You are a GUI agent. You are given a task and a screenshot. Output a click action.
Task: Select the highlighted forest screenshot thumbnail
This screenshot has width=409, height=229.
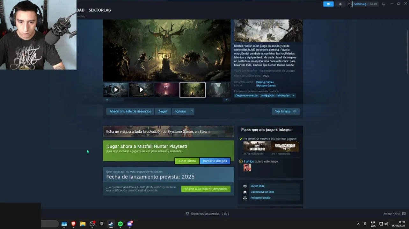coord(193,90)
